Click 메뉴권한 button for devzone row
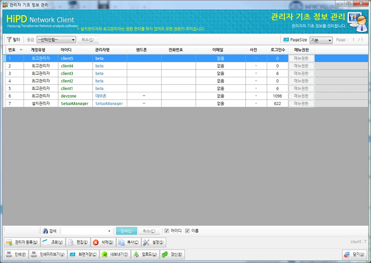The width and height of the screenshot is (371, 263). [x=301, y=96]
